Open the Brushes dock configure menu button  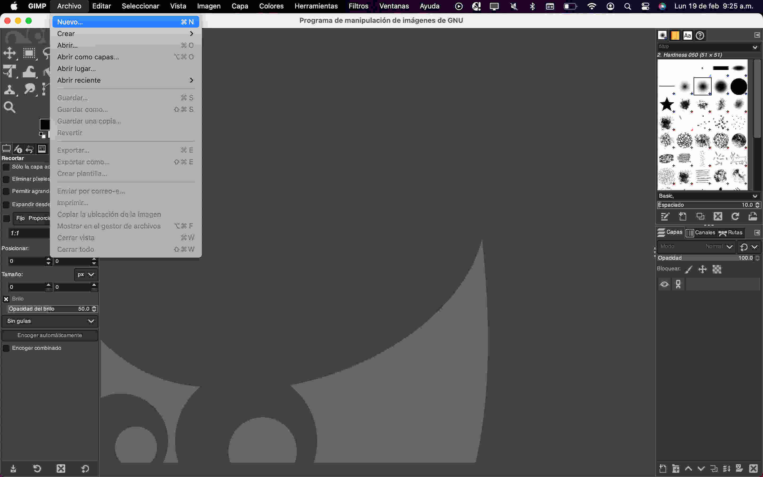pos(757,35)
